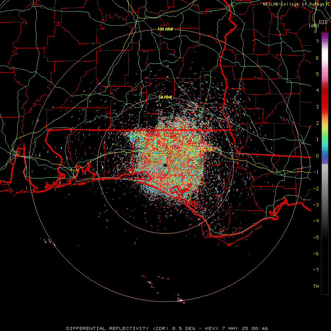Click the black radar site dot

pyautogui.click(x=165, y=165)
